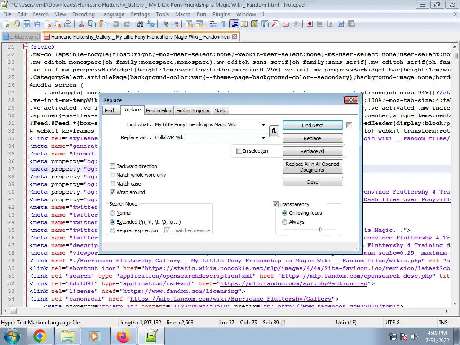The height and width of the screenshot is (345, 460).
Task: Open the Plugins menu
Action: [221, 14]
